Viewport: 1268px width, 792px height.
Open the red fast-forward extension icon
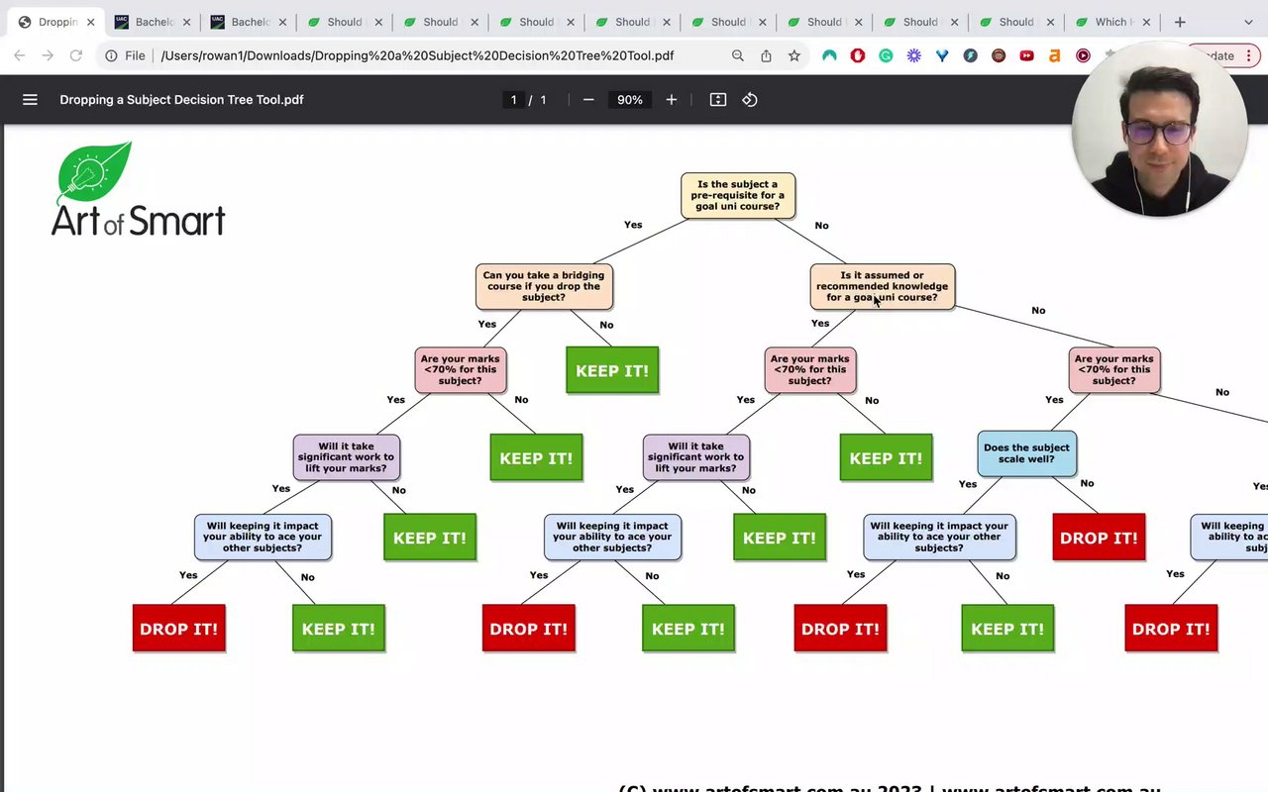click(1026, 55)
